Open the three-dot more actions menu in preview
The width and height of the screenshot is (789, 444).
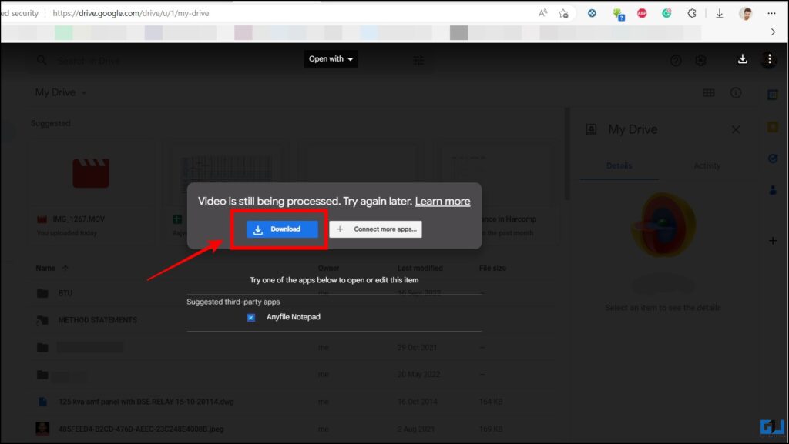[770, 59]
